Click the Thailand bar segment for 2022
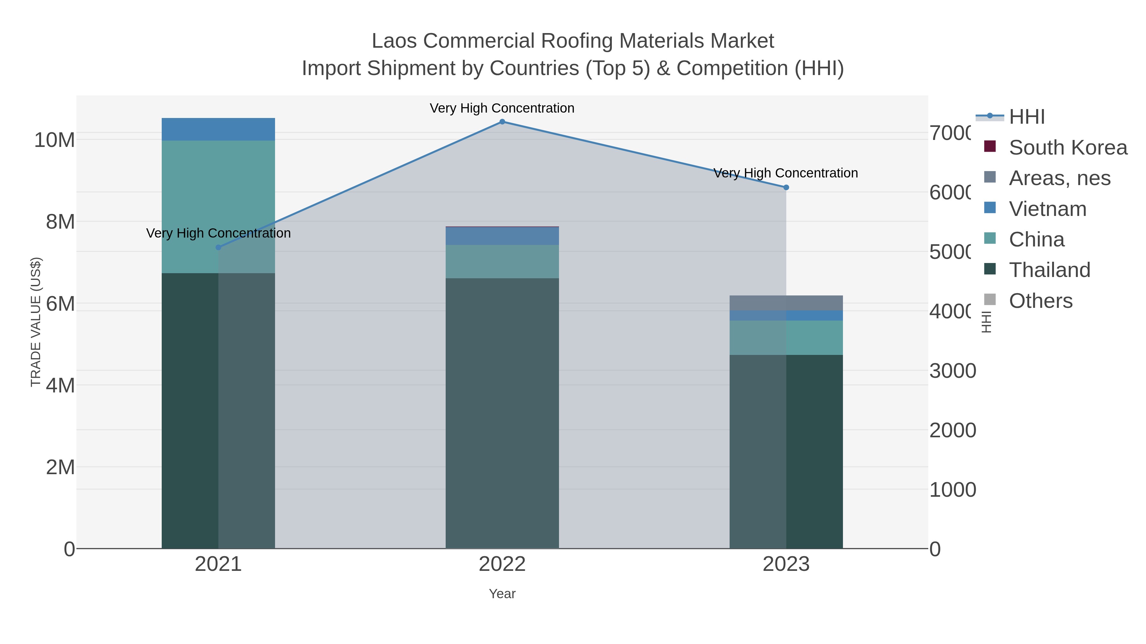The image size is (1146, 644). 502,413
